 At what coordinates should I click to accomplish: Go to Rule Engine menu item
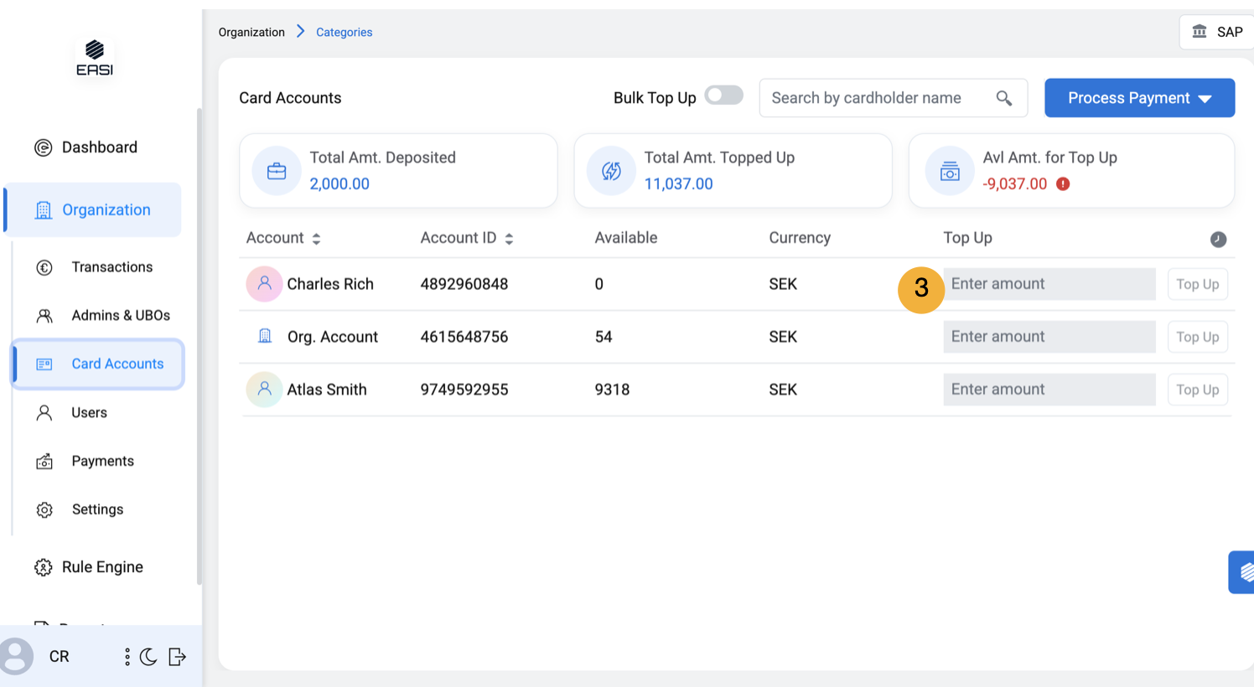click(101, 567)
